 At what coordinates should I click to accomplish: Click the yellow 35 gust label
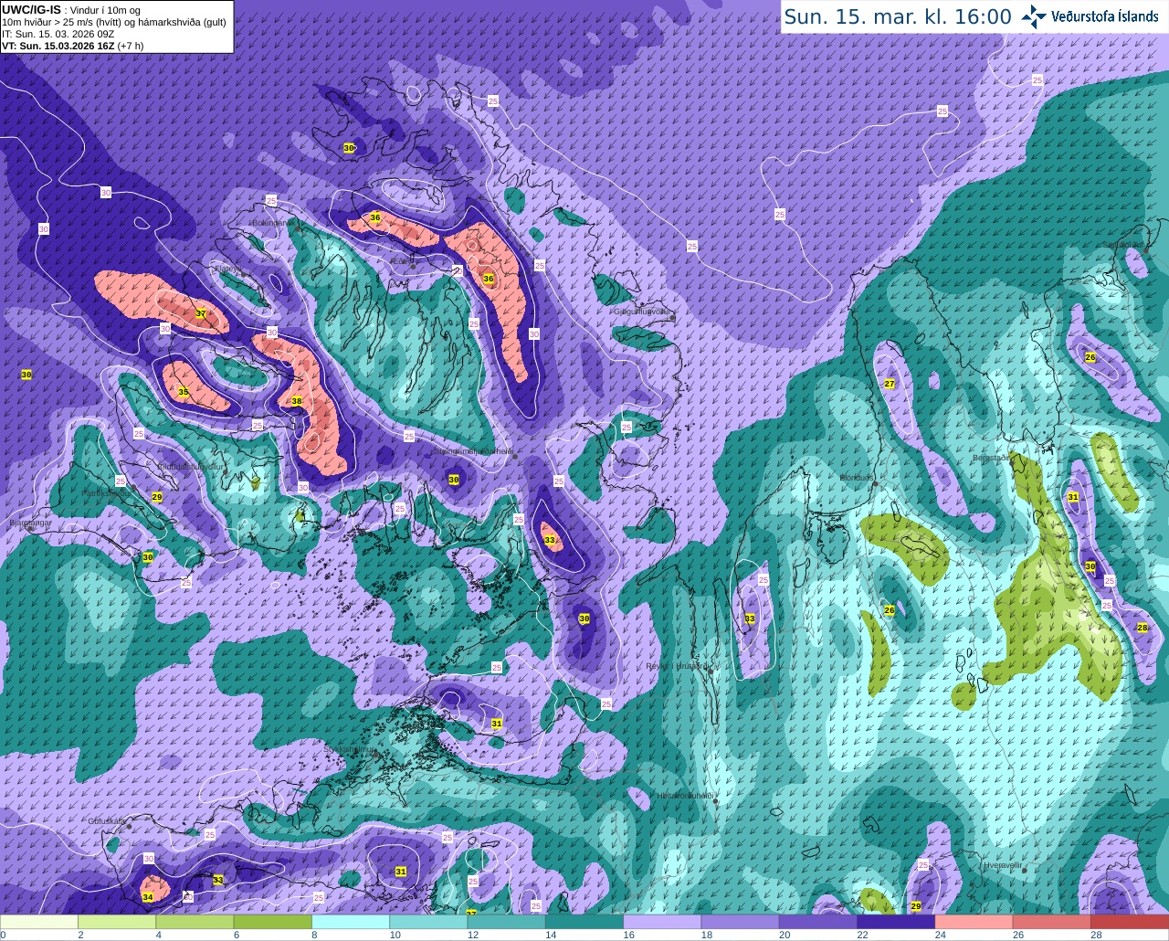pos(184,392)
